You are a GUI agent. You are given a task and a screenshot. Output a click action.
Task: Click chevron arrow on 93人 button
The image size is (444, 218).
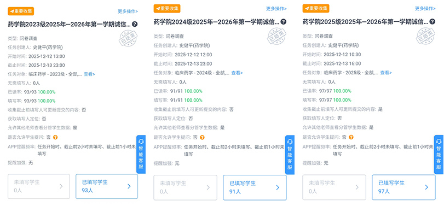click(129, 186)
